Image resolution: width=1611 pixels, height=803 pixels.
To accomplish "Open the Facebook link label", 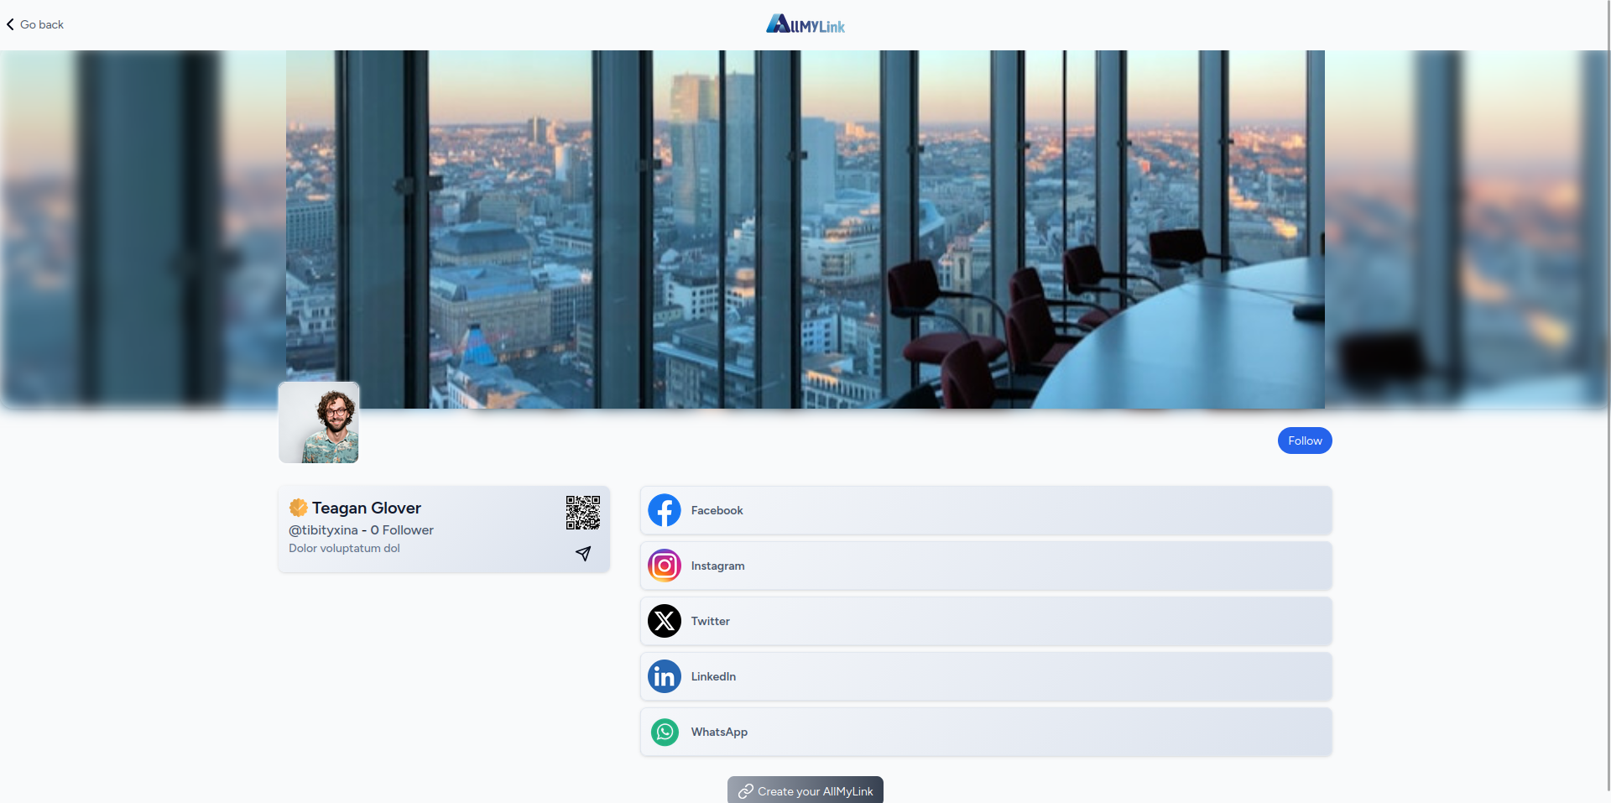I will pos(717,510).
